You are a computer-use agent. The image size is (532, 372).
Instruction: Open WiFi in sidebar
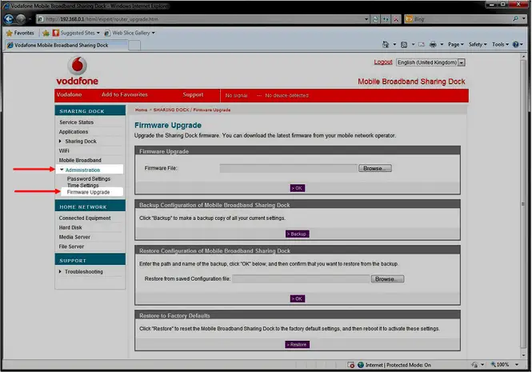(64, 150)
